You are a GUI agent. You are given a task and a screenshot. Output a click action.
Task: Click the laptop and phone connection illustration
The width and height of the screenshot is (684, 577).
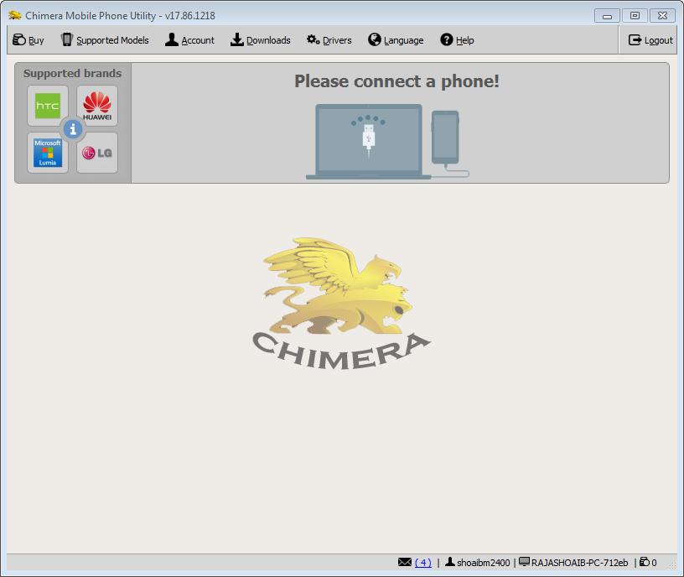click(x=387, y=142)
